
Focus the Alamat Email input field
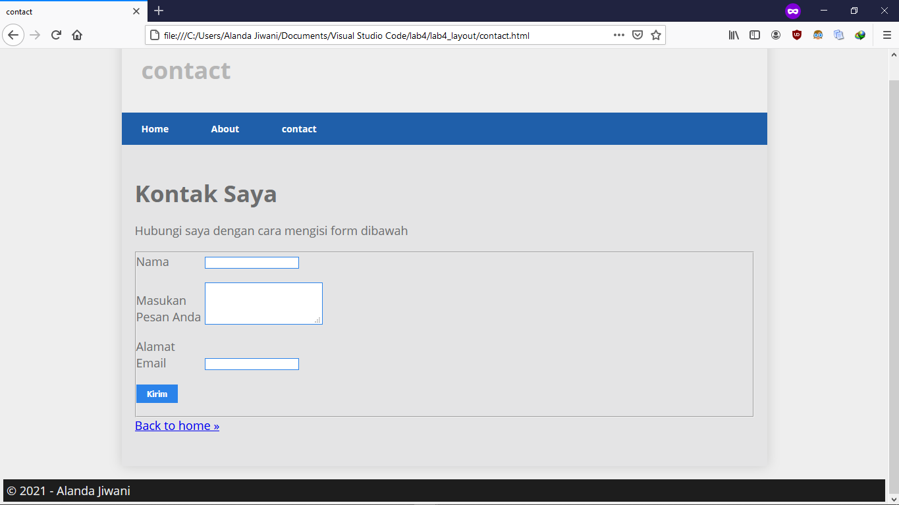tap(252, 364)
